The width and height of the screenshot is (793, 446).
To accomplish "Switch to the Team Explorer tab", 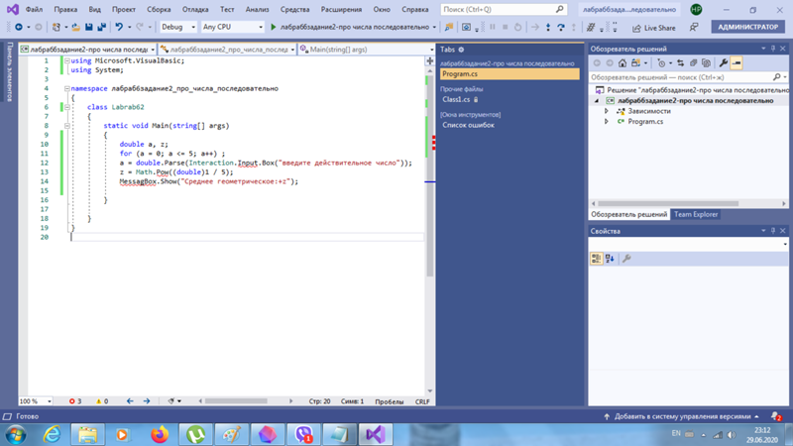I will coord(695,214).
